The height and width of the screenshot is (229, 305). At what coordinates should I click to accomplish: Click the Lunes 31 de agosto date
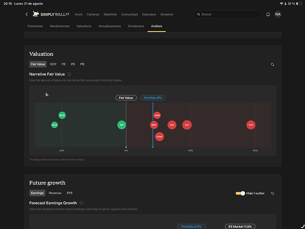(28, 4)
